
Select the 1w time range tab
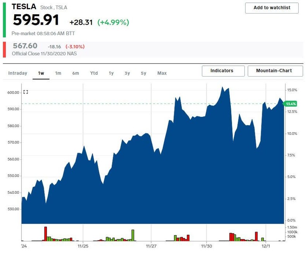pos(41,73)
